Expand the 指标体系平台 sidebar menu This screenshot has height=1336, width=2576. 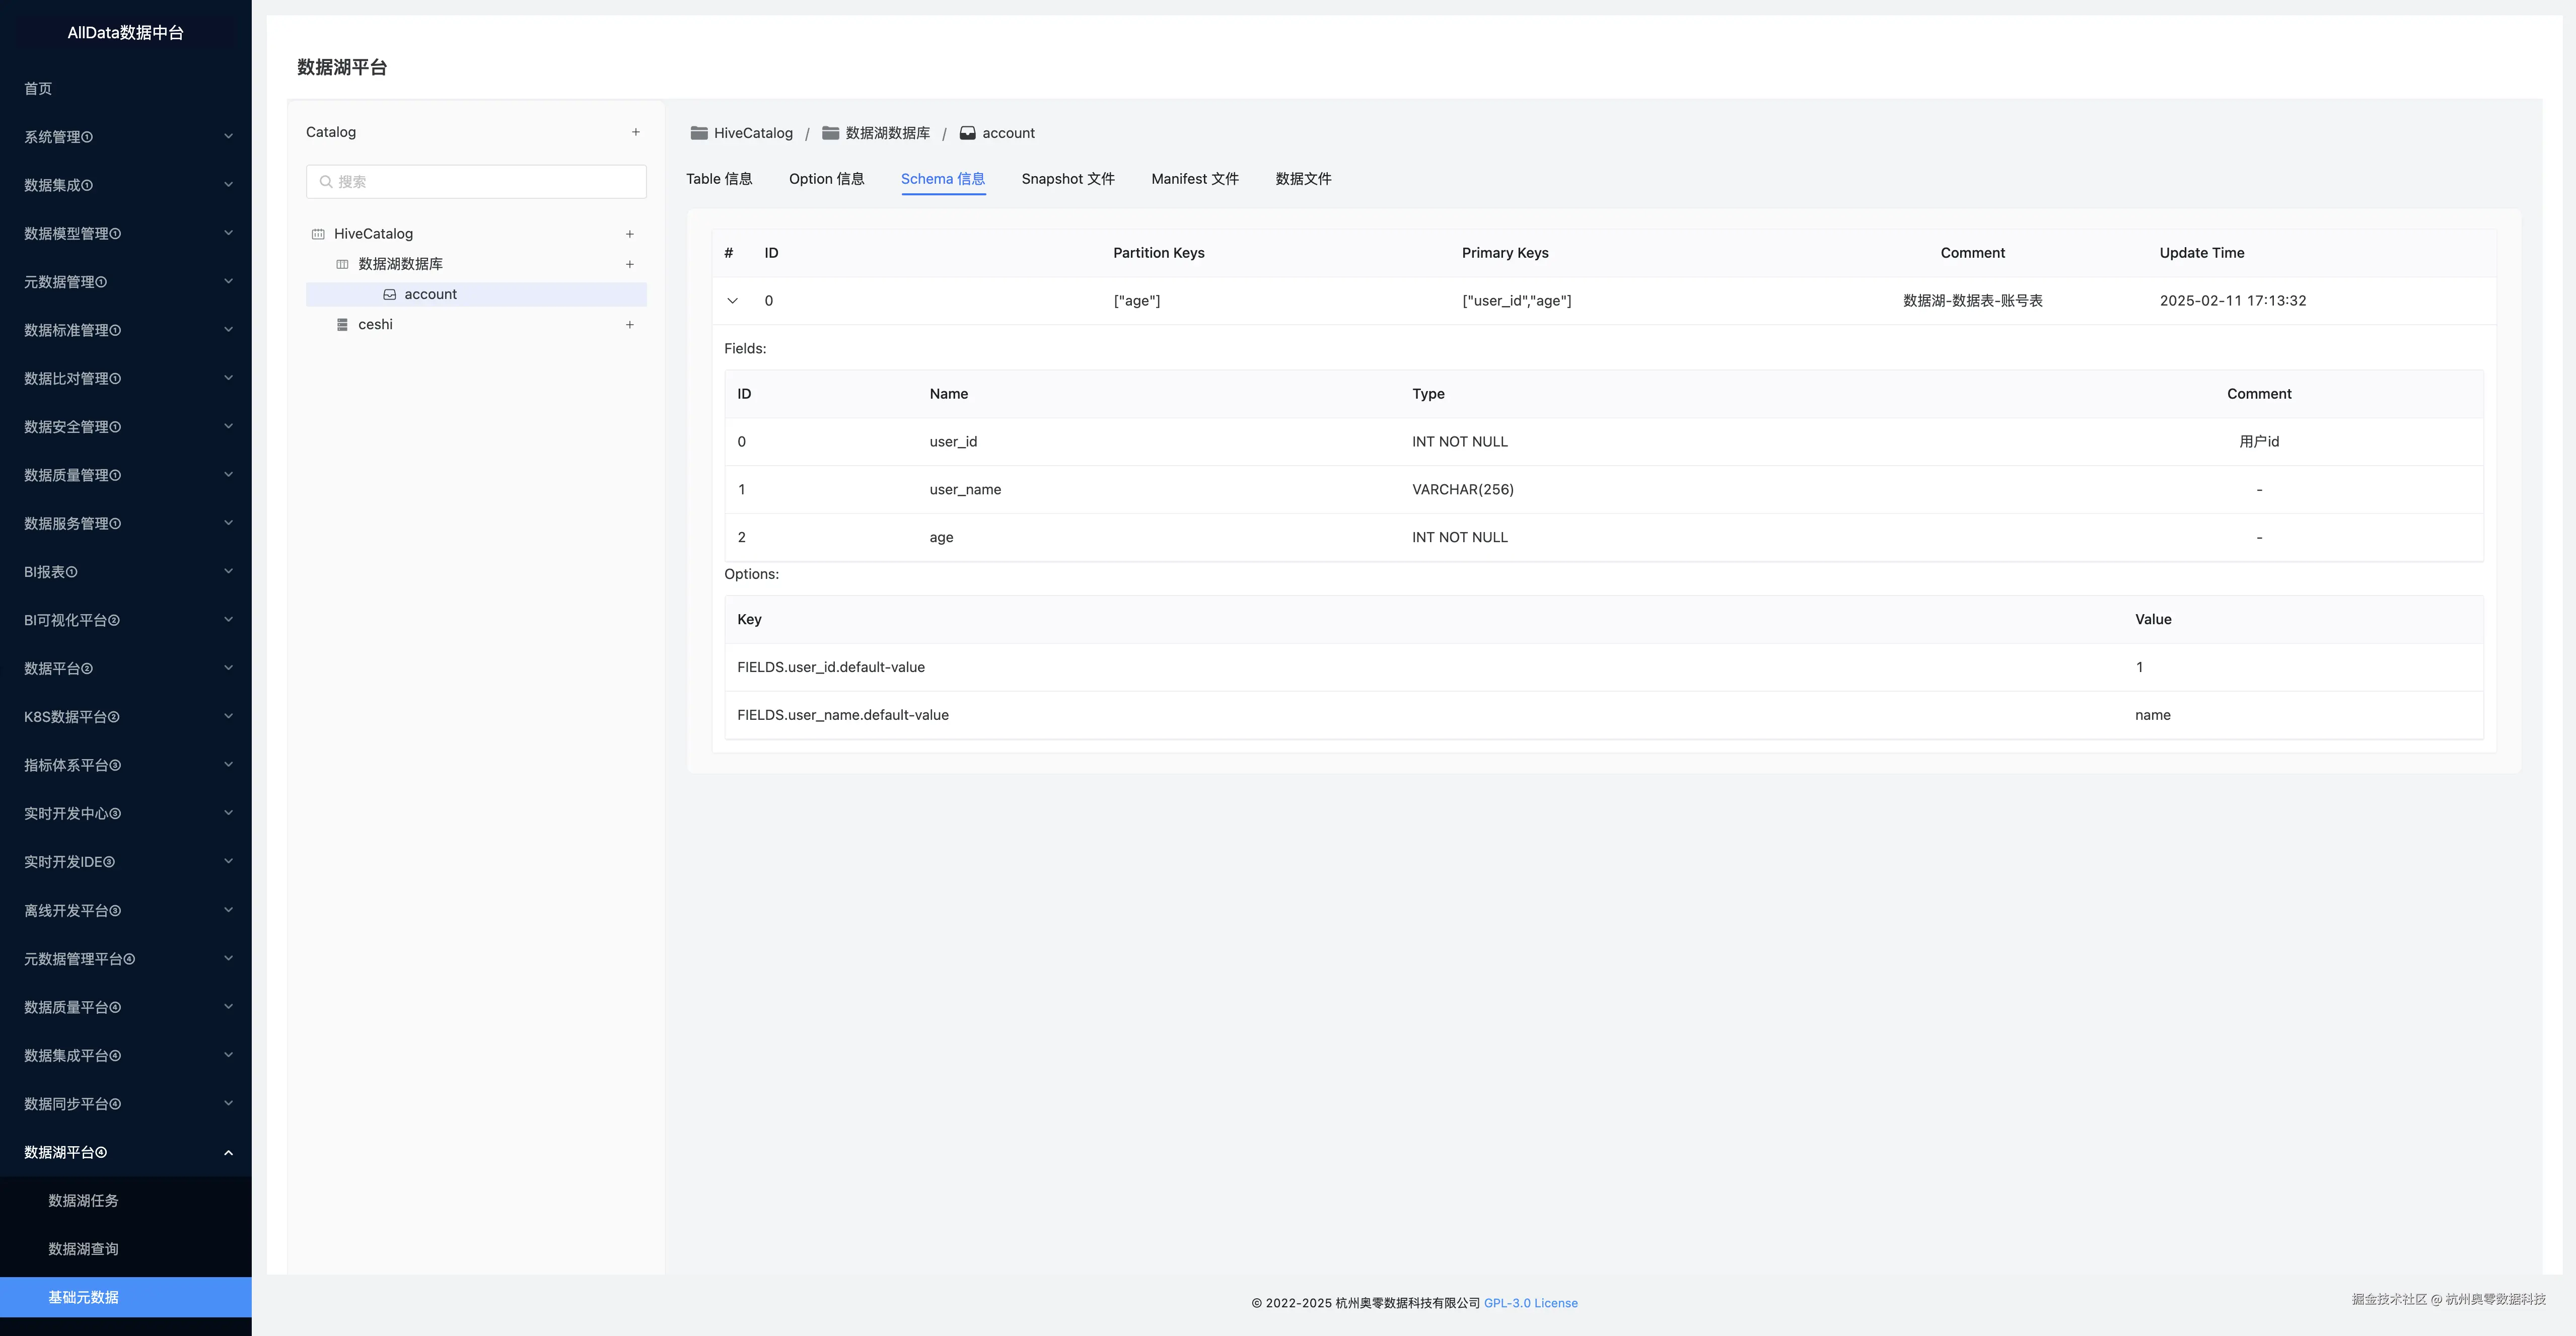tap(125, 765)
